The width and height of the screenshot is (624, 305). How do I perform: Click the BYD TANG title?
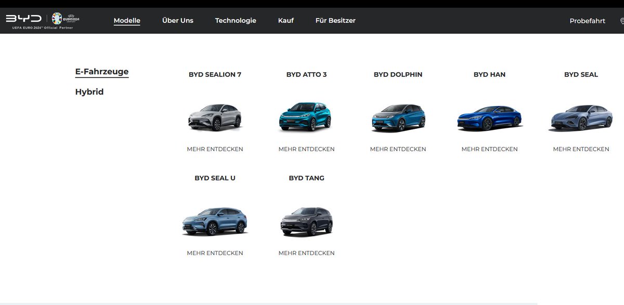(x=306, y=178)
